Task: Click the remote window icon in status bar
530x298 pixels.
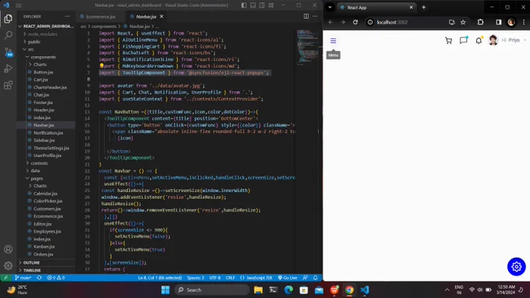Action: [5, 278]
